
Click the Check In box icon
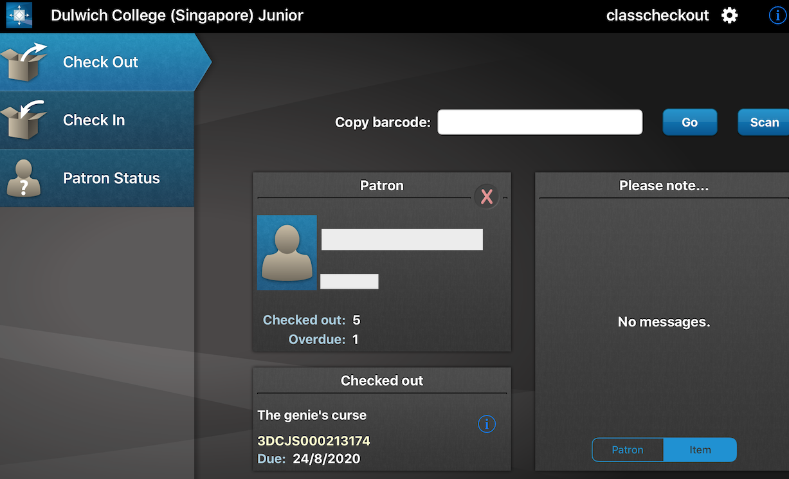coord(25,120)
